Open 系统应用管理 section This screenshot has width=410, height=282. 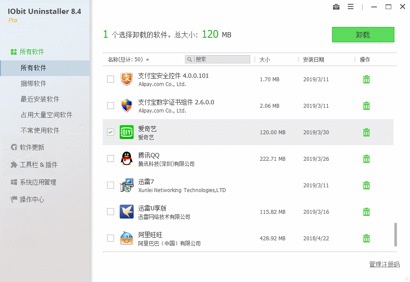point(38,182)
